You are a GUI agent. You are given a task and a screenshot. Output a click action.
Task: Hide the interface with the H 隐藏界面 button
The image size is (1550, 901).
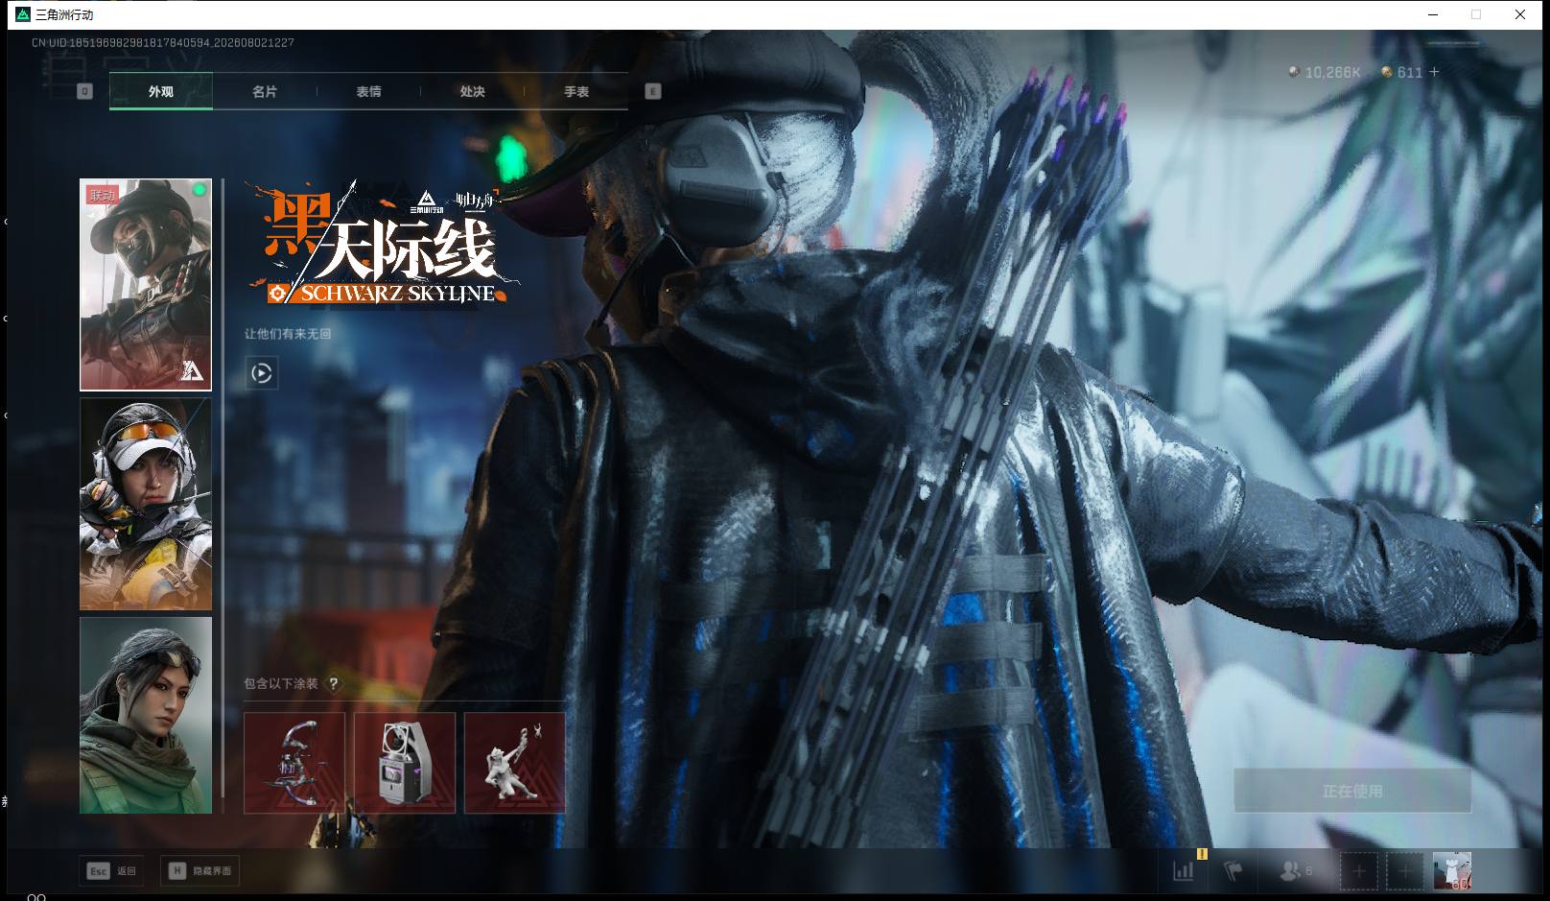pos(200,870)
